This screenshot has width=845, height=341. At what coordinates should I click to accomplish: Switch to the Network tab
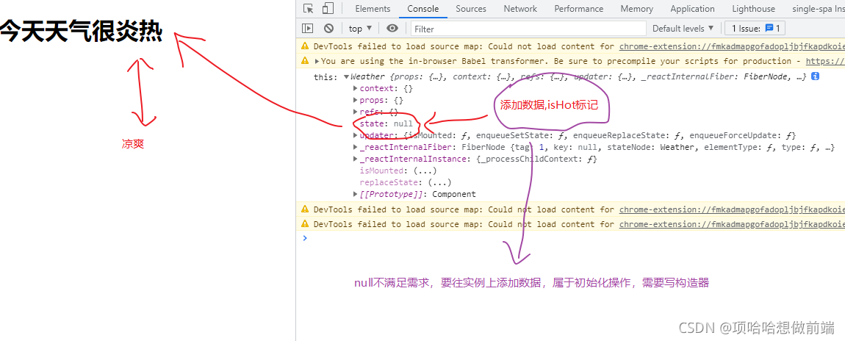click(x=520, y=9)
